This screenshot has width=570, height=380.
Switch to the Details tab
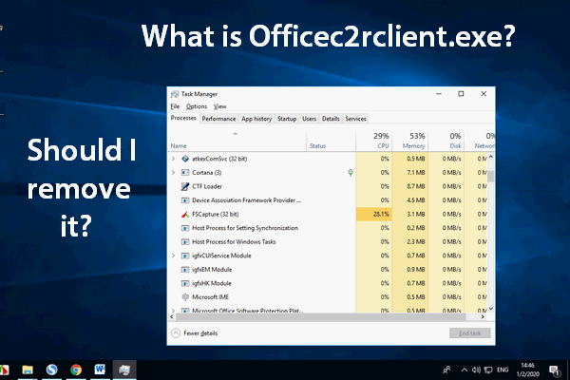click(331, 119)
